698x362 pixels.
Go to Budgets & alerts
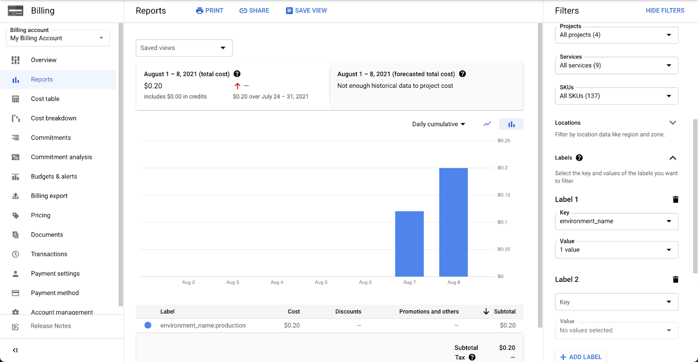(54, 176)
